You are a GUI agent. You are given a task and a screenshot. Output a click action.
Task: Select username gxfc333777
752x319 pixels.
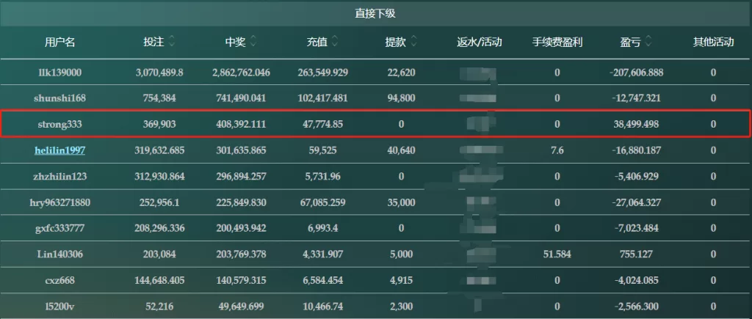coord(60,228)
